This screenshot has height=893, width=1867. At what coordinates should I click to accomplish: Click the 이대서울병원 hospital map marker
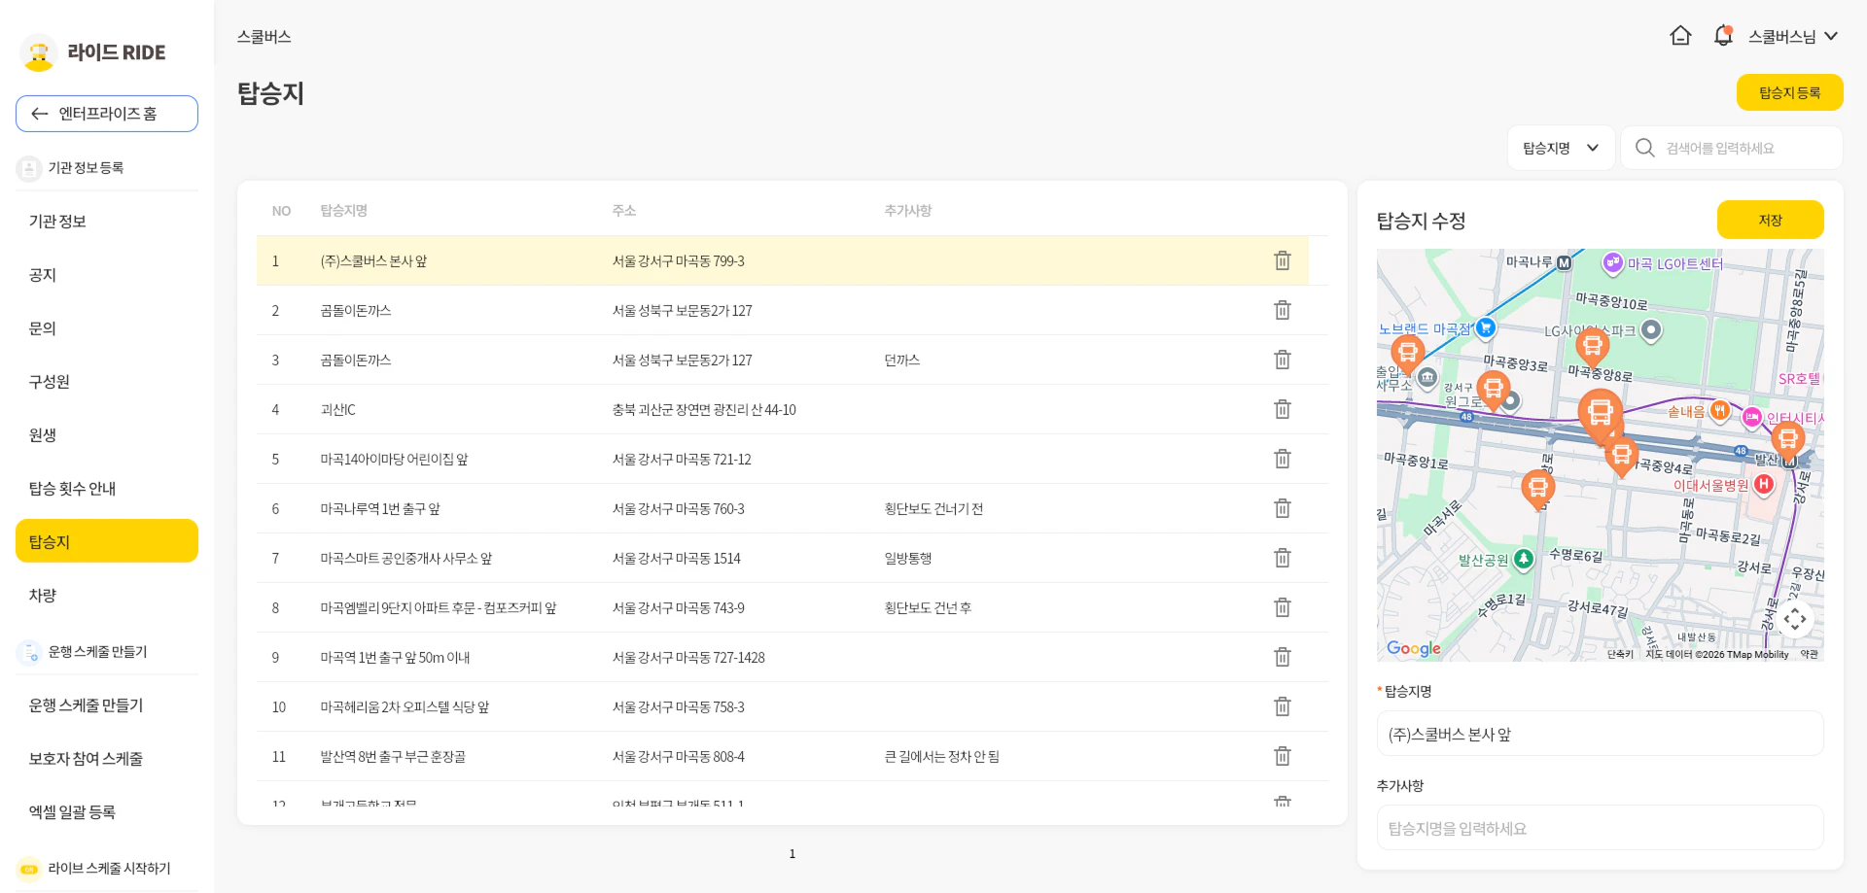(1763, 484)
